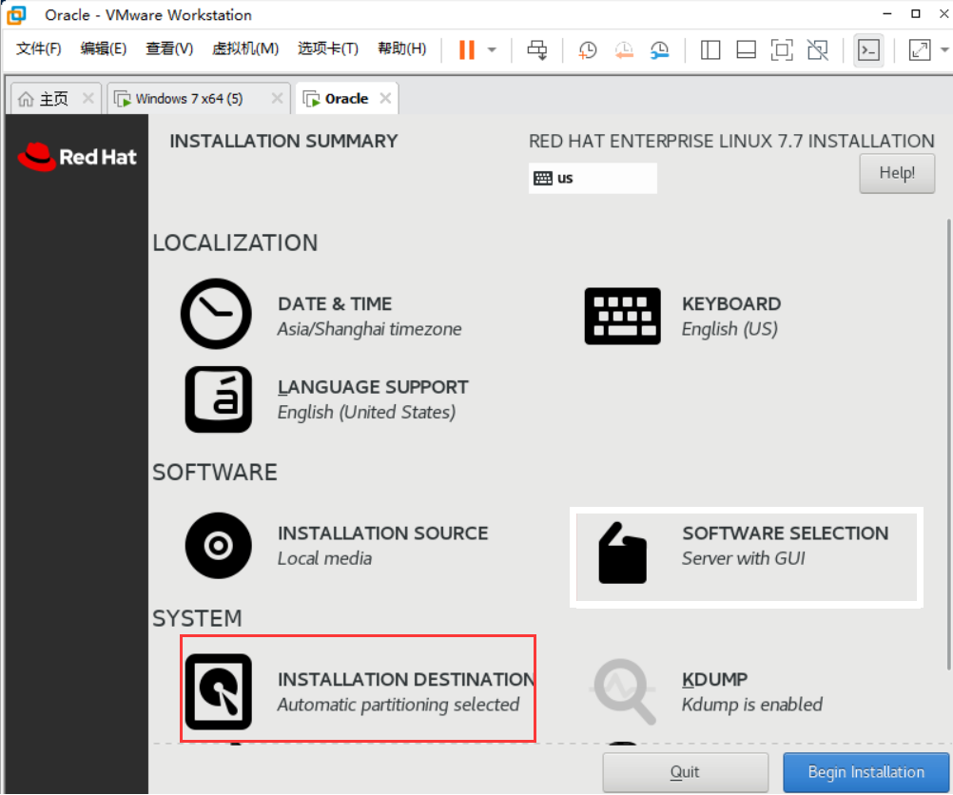Click the DATE & TIME label
This screenshot has width=953, height=795.
tap(334, 303)
